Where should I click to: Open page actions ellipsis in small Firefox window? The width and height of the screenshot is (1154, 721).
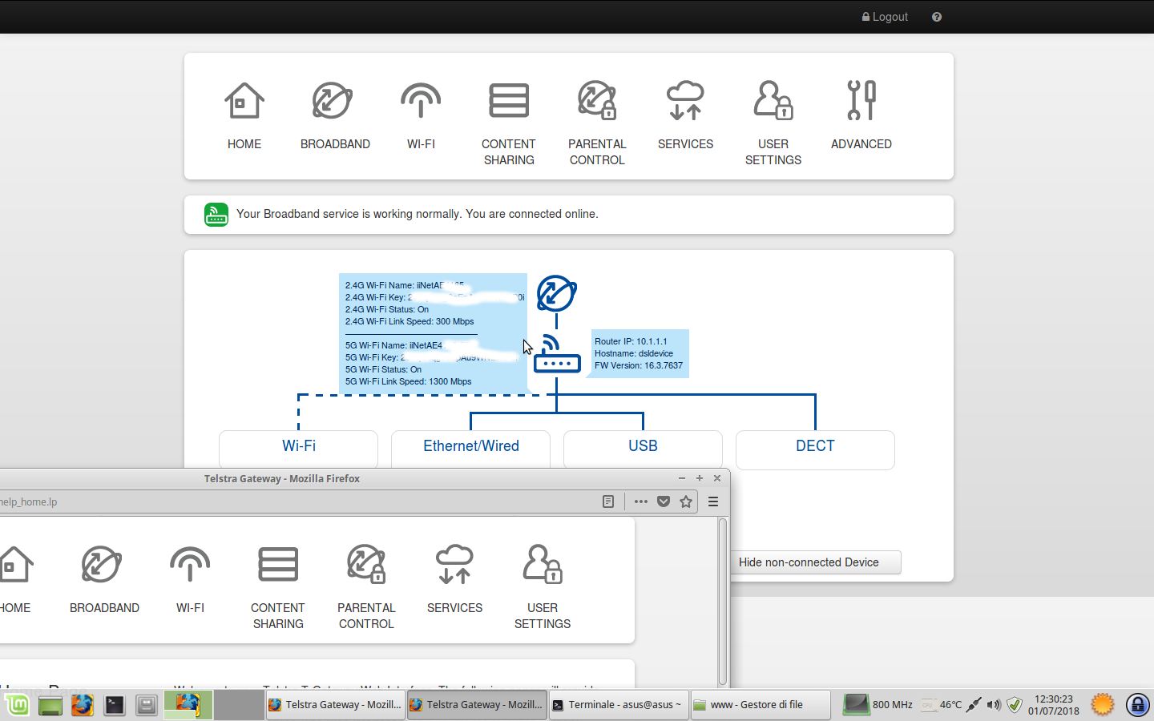pos(640,501)
